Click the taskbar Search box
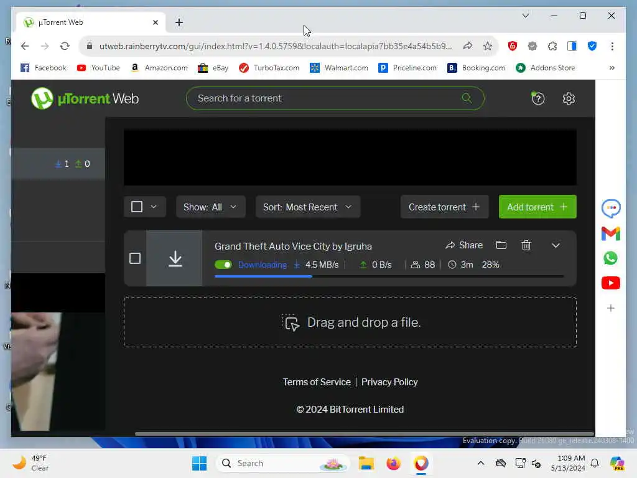This screenshot has height=478, width=637. [x=282, y=463]
